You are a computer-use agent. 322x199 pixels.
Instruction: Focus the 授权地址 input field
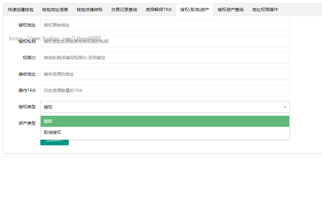[165, 25]
